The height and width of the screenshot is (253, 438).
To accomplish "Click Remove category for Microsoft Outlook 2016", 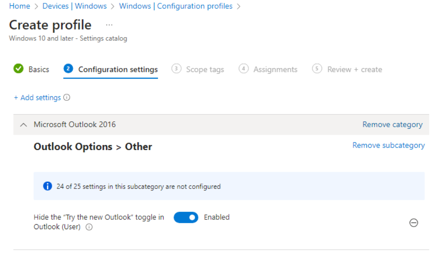I will (x=392, y=124).
